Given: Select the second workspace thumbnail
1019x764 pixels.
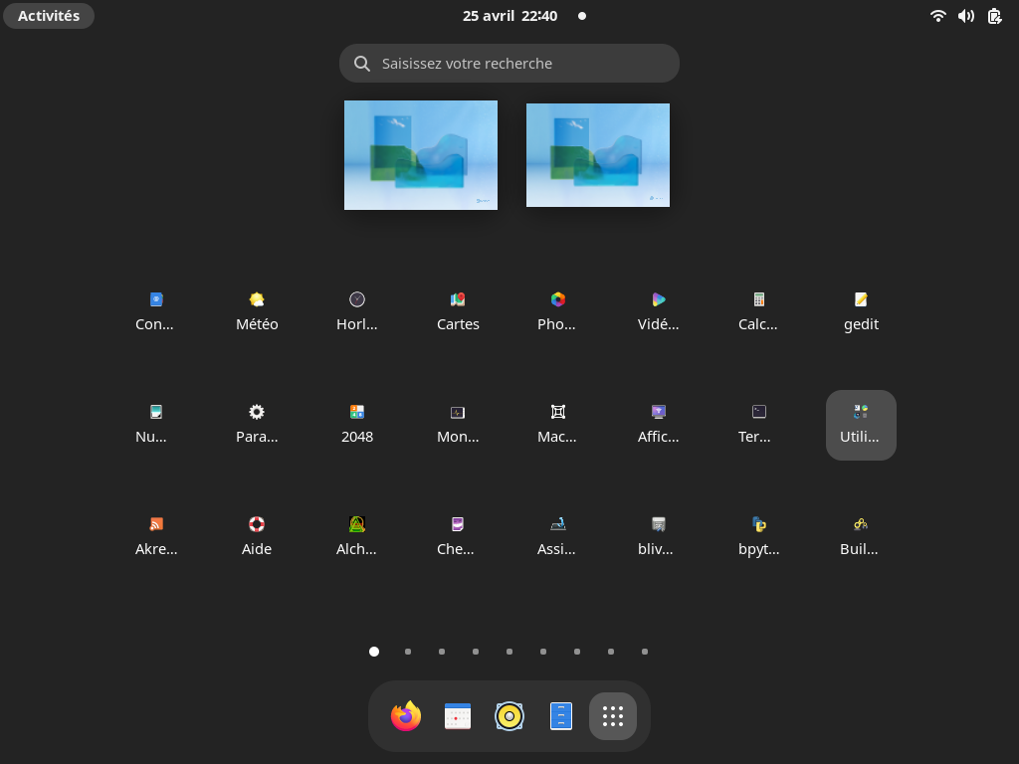Looking at the screenshot, I should (598, 154).
